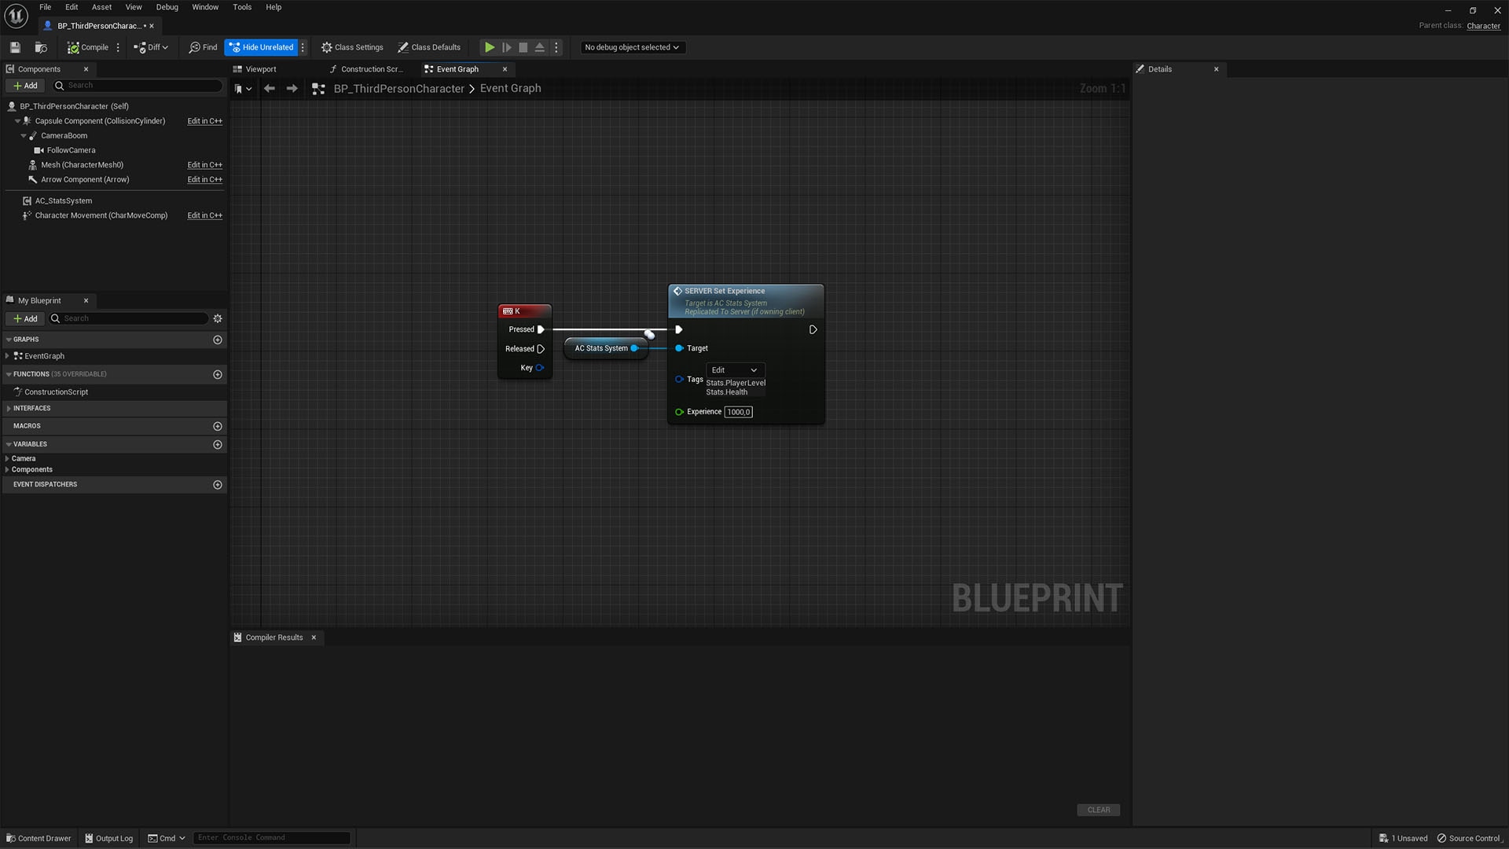Add new variable with plus icon
This screenshot has width=1509, height=849.
218,444
